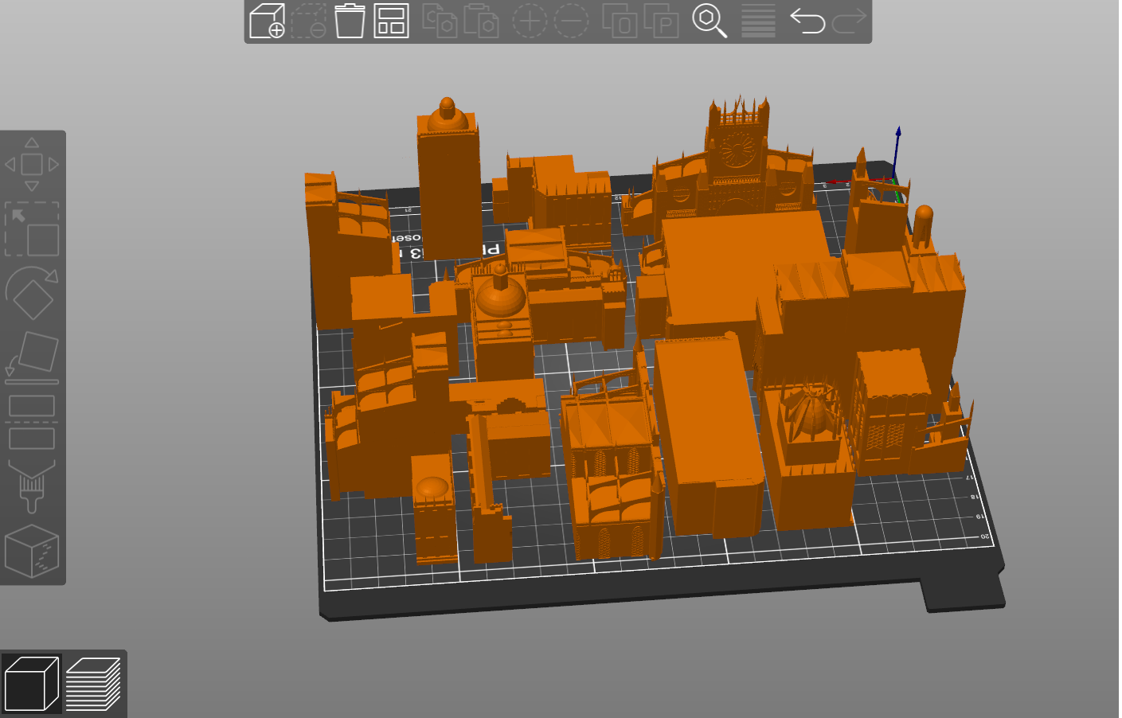Open the Search magnifier tool

click(710, 21)
